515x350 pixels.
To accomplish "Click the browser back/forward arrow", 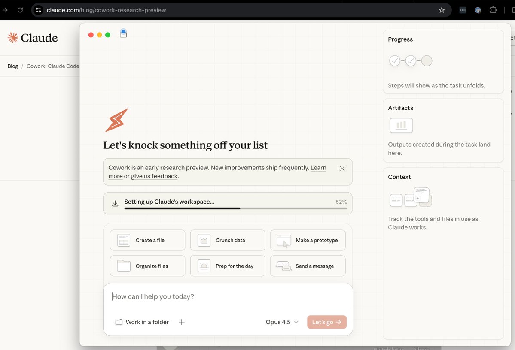I will (5, 10).
